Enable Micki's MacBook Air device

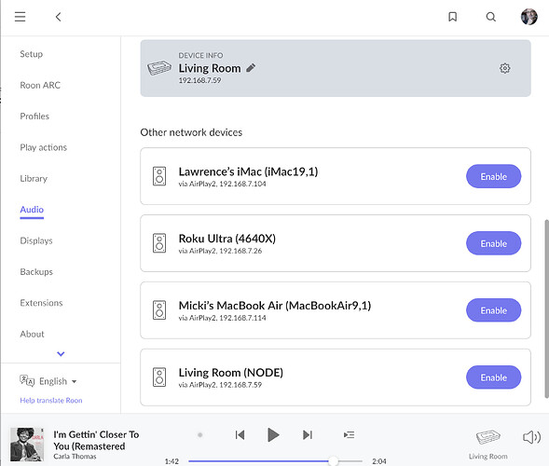[493, 310]
